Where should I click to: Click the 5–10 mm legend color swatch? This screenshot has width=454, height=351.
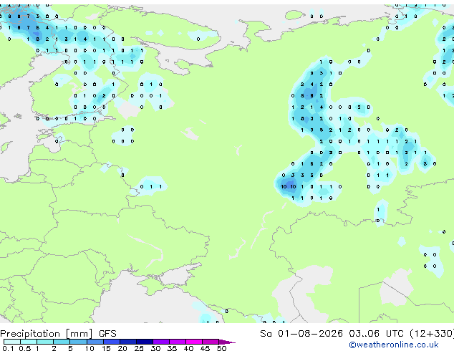(78, 342)
